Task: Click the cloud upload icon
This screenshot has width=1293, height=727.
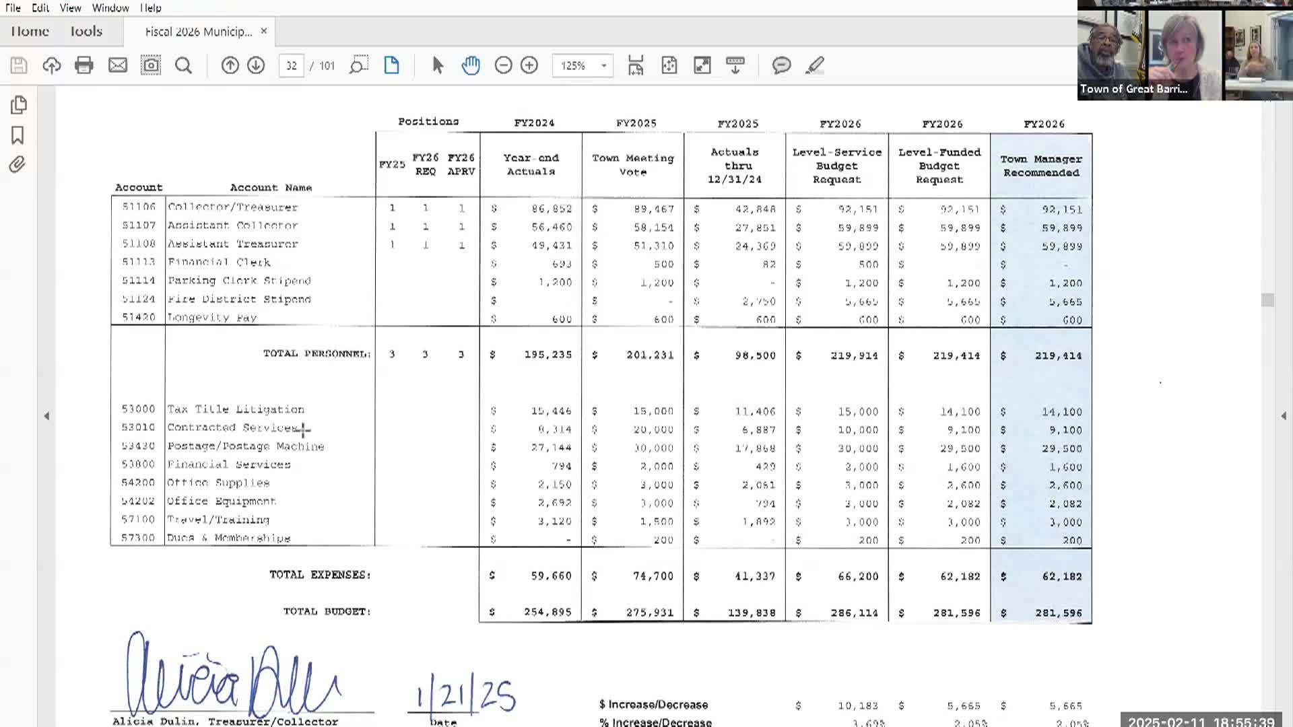Action: pos(52,65)
